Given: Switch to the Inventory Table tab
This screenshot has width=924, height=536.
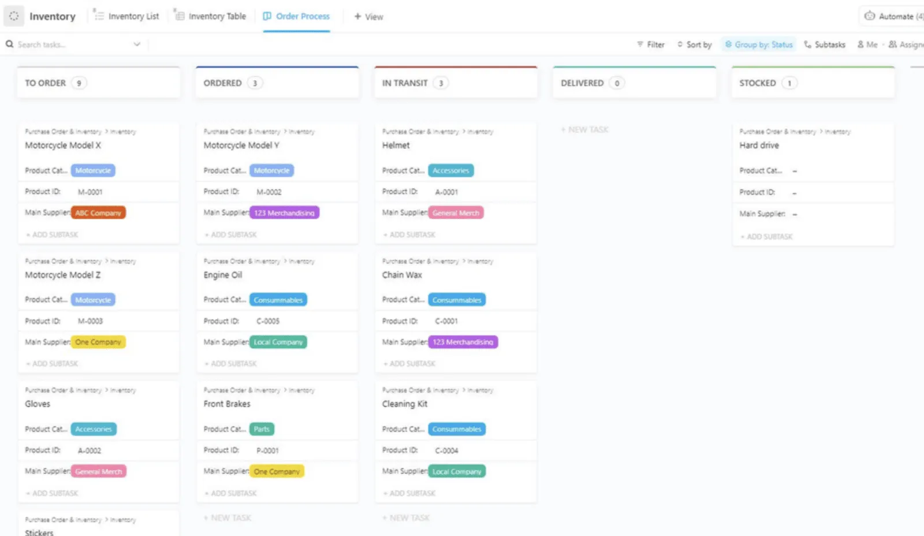Looking at the screenshot, I should pos(211,16).
